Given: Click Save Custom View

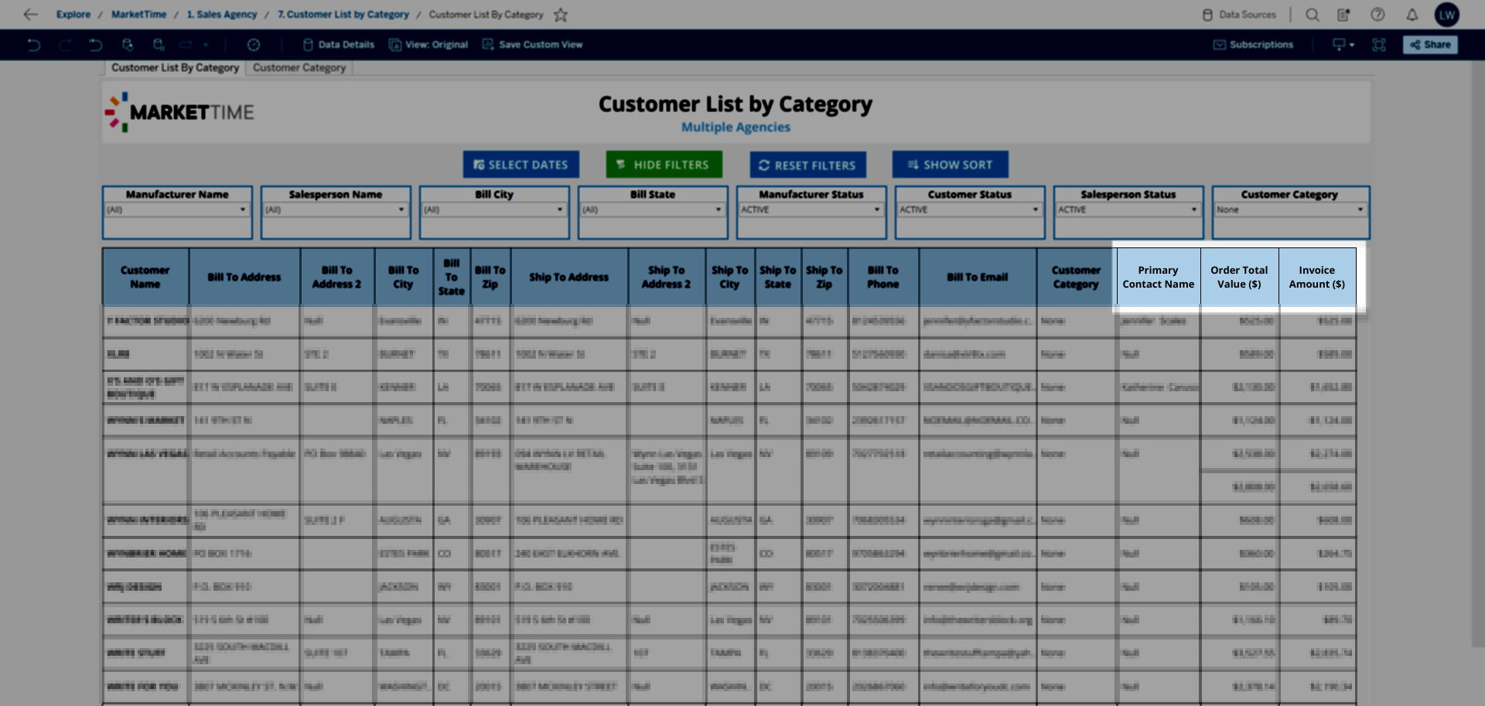Looking at the screenshot, I should point(532,45).
